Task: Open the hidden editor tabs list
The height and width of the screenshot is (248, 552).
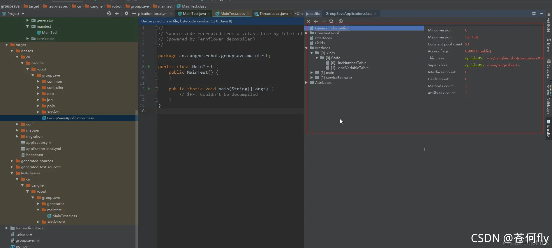Action: coord(299,14)
